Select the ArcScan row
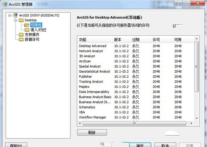 [x=136, y=61]
